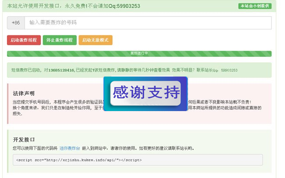Click the +86 country code prefix
285x178 pixels.
click(x=16, y=23)
